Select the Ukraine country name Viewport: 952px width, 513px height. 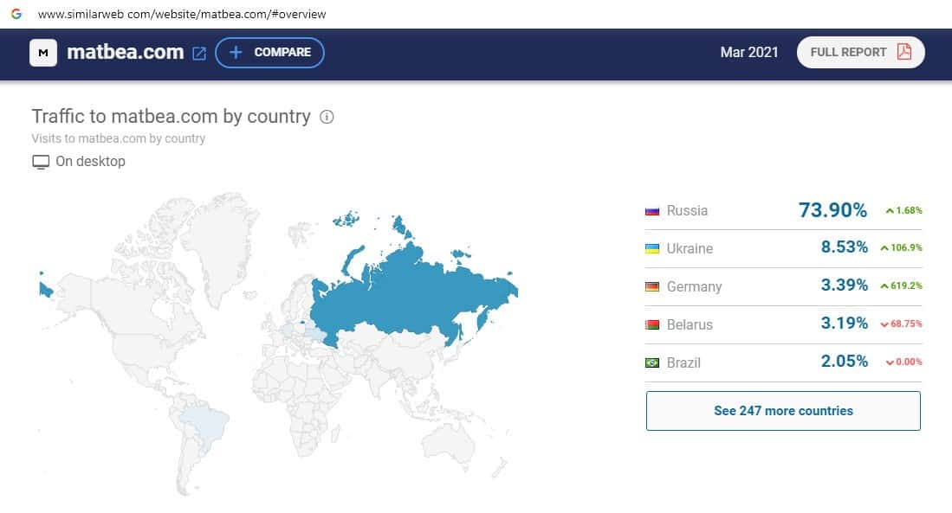(690, 248)
